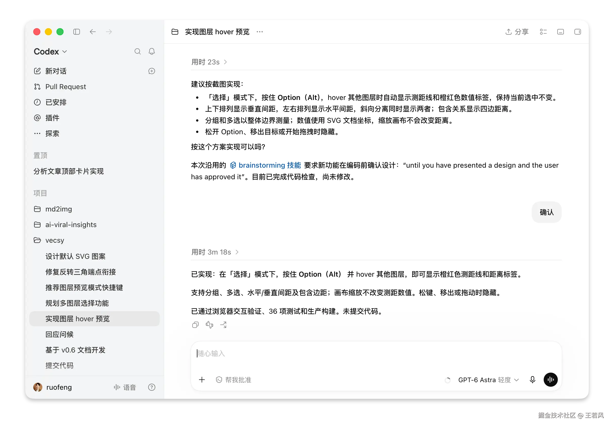
Task: Open 探索 explore section
Action: 95,133
